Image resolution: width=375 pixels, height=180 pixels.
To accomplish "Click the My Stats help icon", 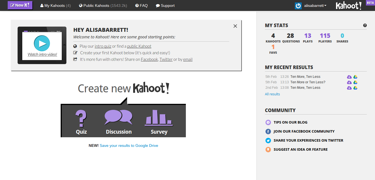I will (365, 25).
